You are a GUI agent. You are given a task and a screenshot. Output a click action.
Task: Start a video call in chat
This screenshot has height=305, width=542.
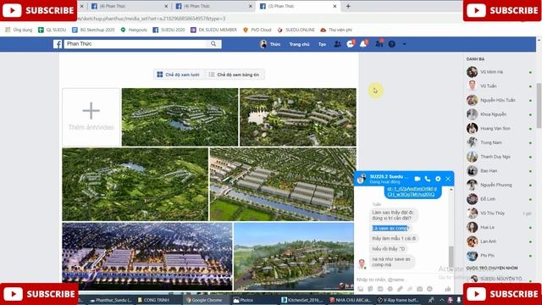(x=418, y=179)
